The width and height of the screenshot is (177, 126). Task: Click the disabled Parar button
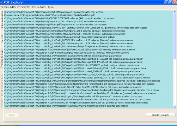point(12,115)
